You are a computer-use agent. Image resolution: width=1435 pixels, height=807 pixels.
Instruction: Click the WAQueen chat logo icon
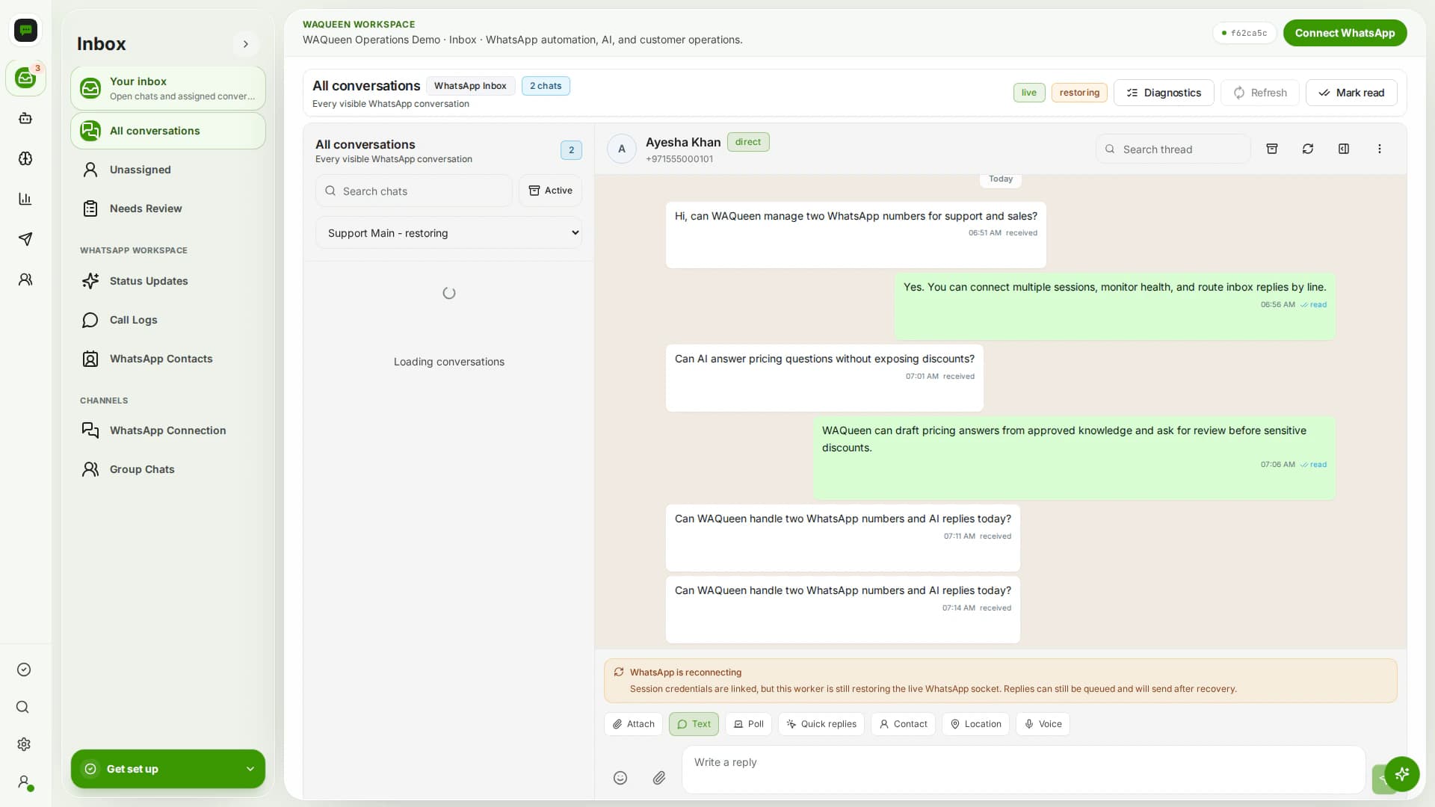(25, 31)
